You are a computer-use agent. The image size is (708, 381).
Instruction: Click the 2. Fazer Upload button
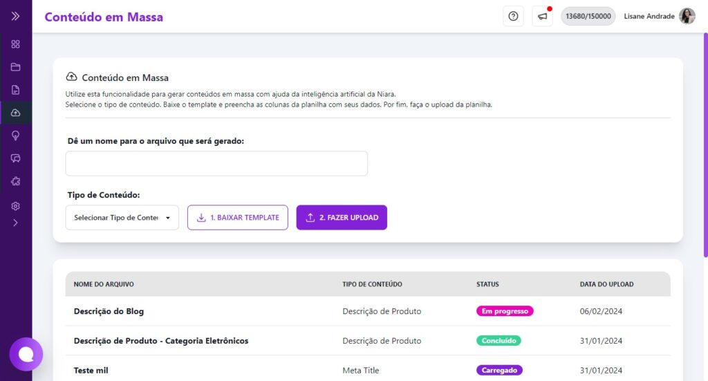[x=342, y=218]
